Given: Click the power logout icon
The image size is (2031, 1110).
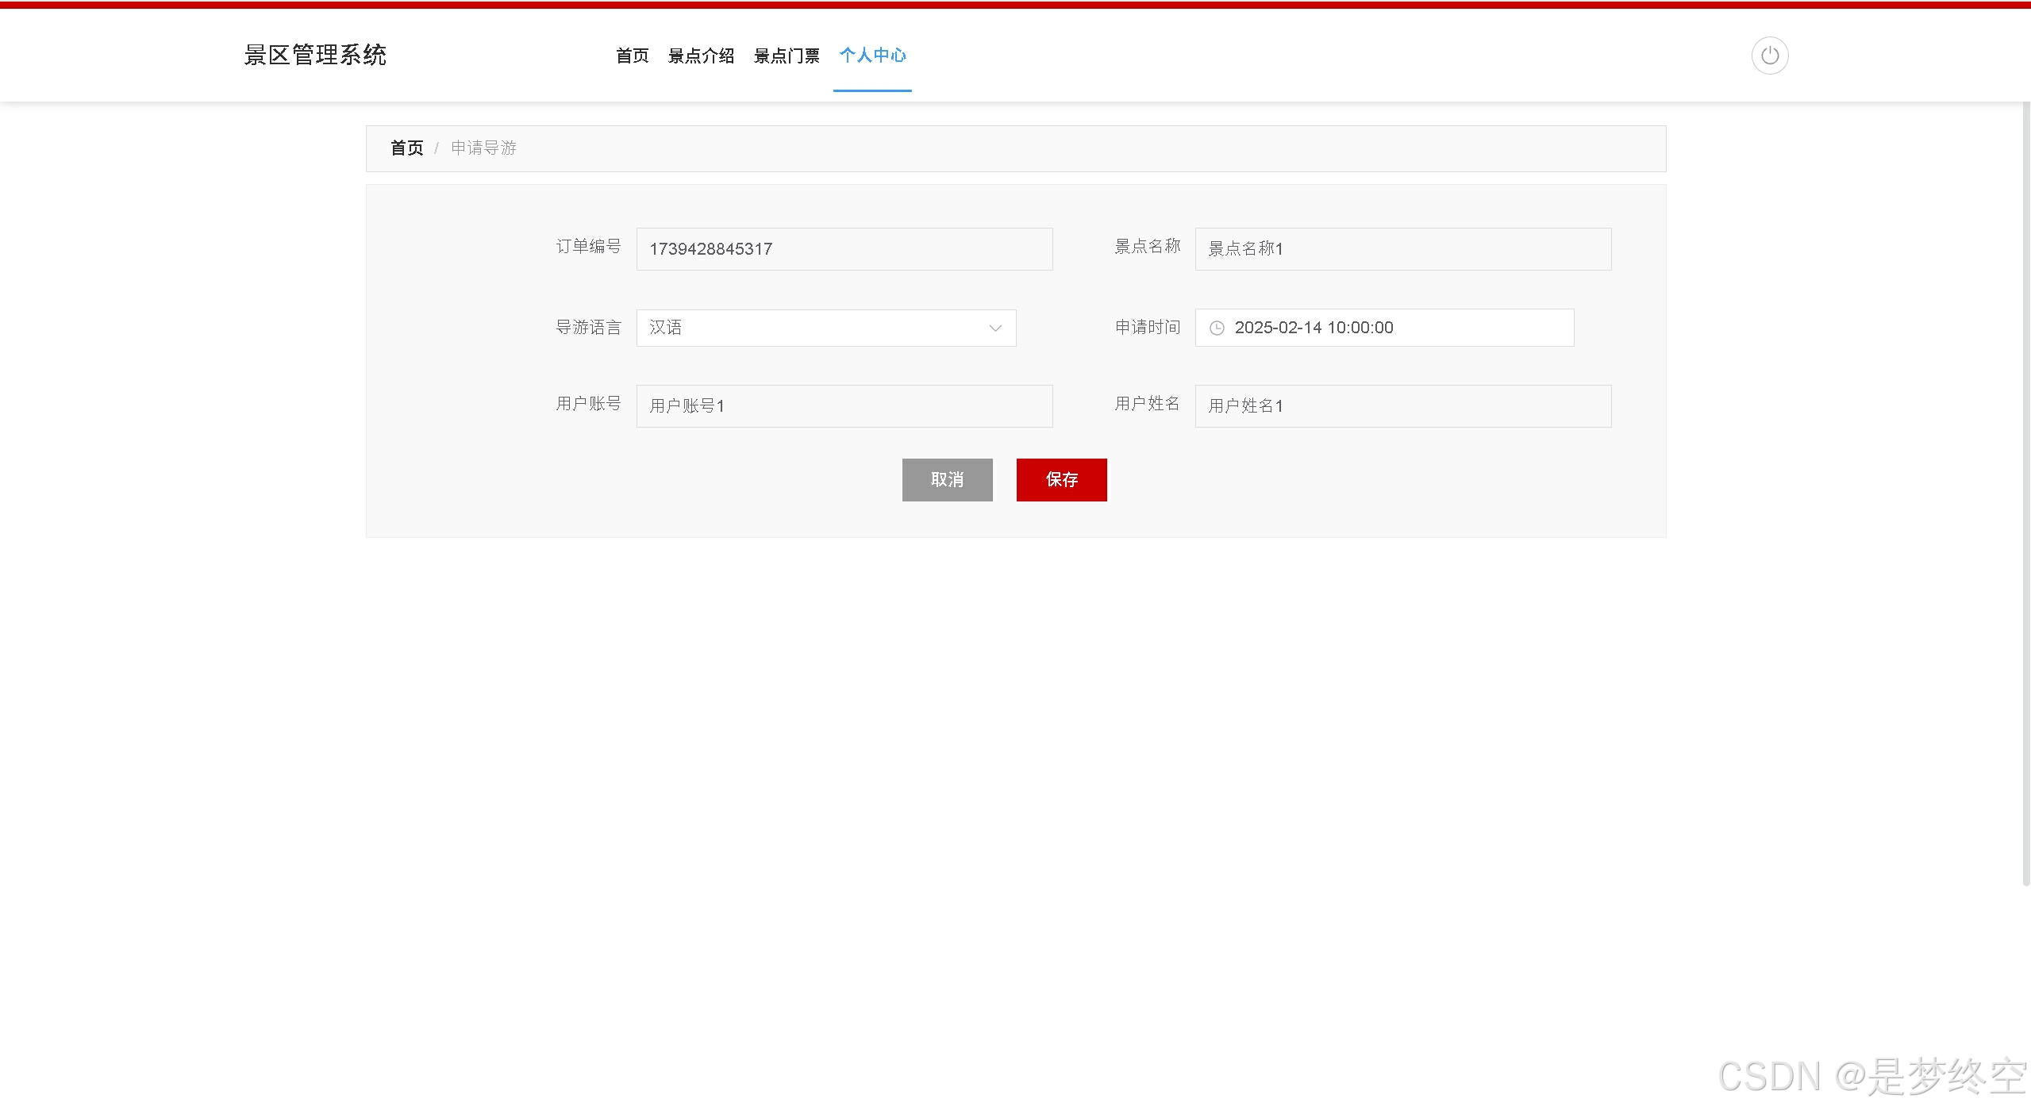Looking at the screenshot, I should 1769,56.
